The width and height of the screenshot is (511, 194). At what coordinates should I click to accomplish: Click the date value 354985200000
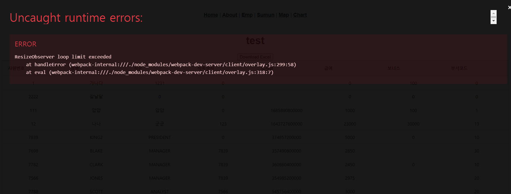(x=286, y=178)
